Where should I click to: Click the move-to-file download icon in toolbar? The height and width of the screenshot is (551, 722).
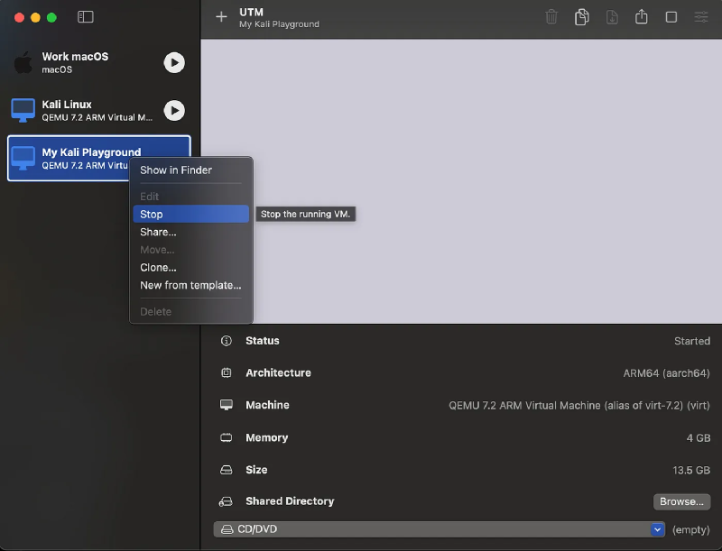coord(612,17)
